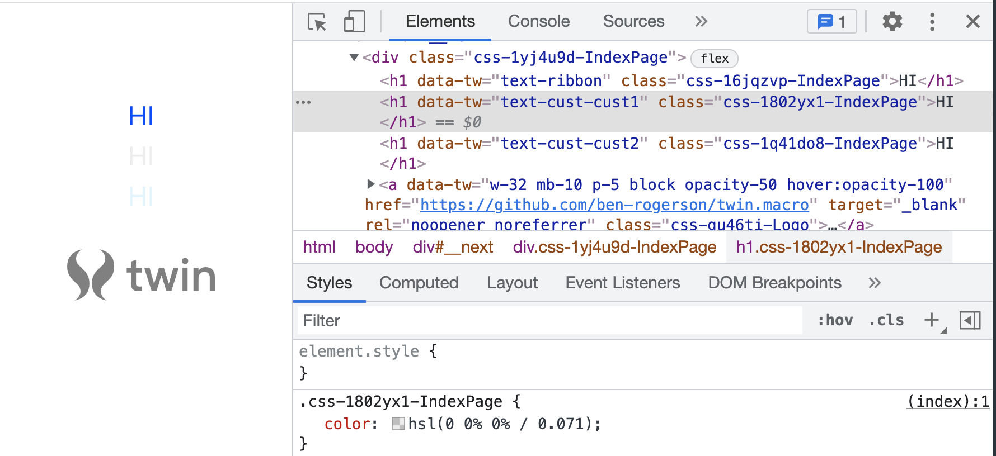This screenshot has width=996, height=456.
Task: Collapse the css-1yj4u9d-IndexPage div node
Action: point(354,57)
